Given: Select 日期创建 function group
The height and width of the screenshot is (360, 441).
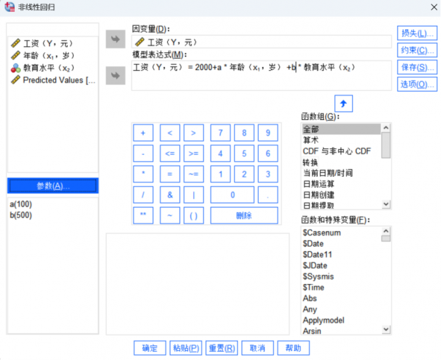Looking at the screenshot, I should [341, 195].
